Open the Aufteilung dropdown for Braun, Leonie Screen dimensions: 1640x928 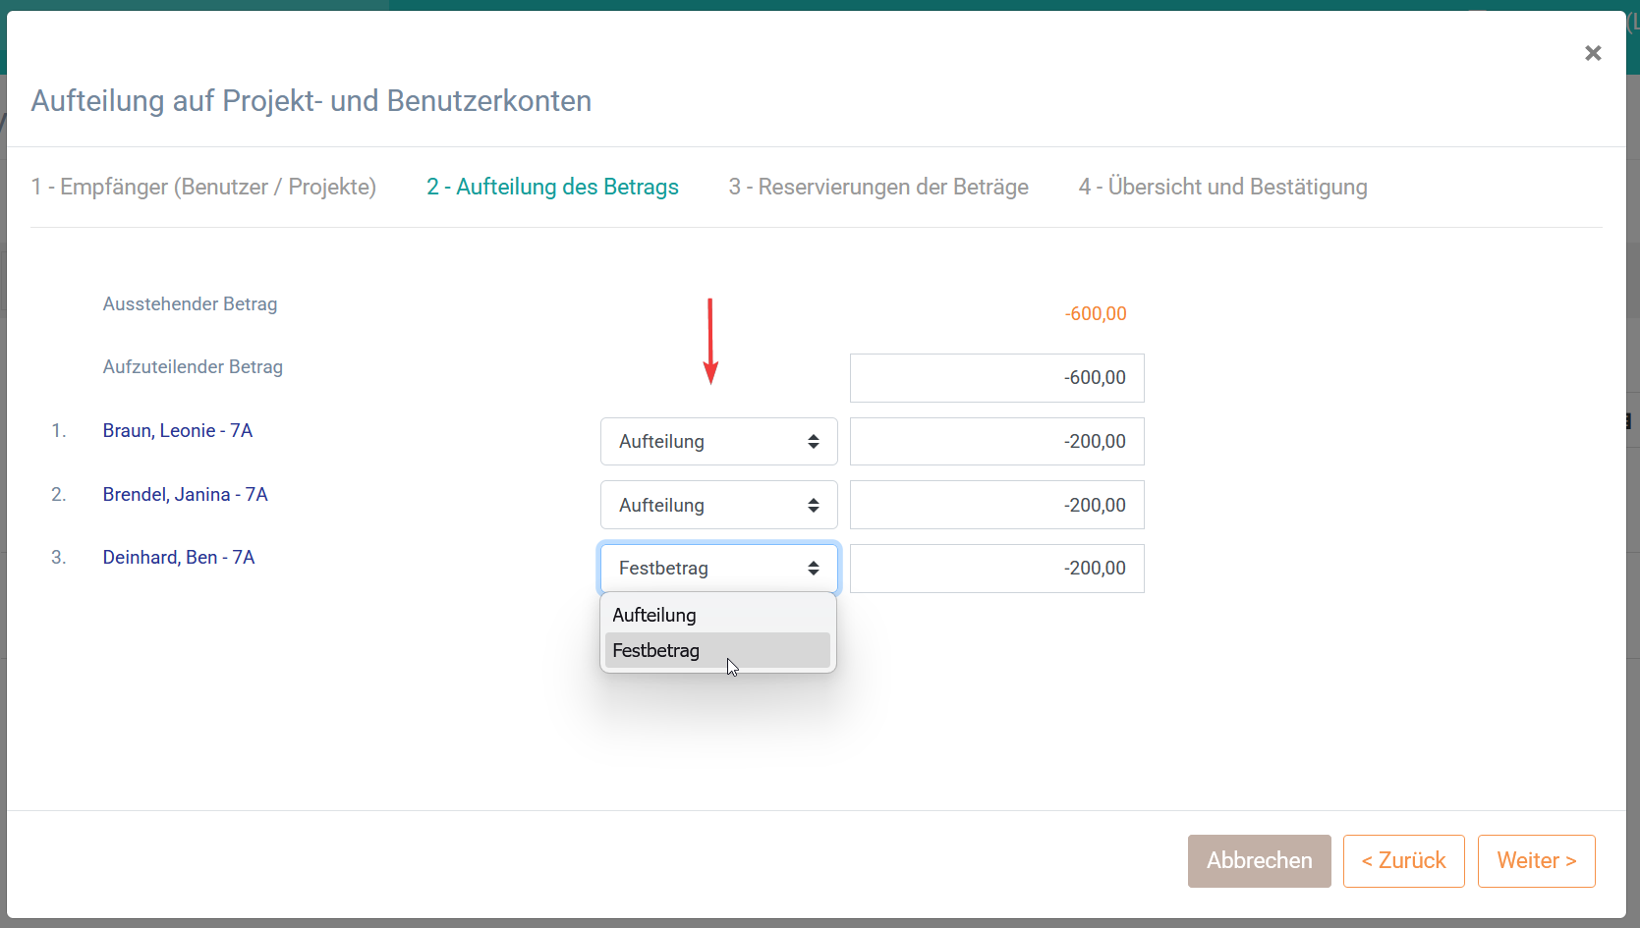click(718, 442)
